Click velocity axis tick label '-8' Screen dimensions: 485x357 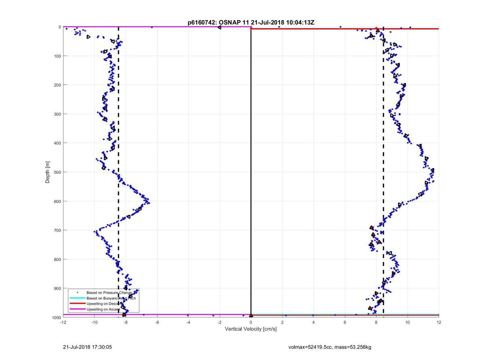click(126, 322)
